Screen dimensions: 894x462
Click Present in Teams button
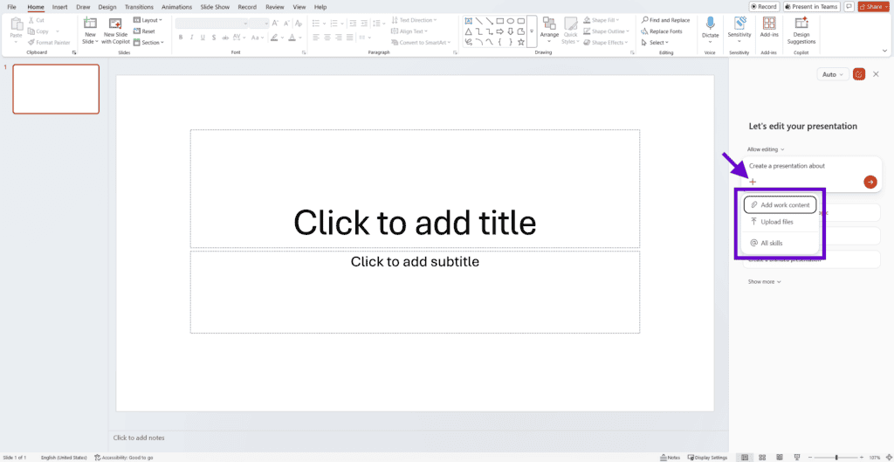[x=811, y=6]
